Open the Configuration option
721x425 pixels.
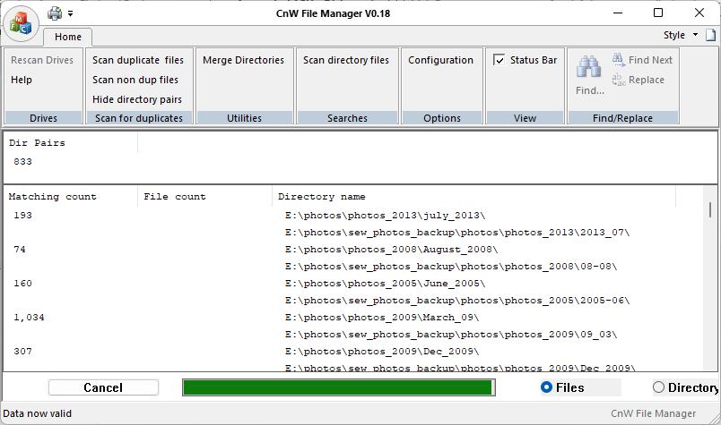440,60
